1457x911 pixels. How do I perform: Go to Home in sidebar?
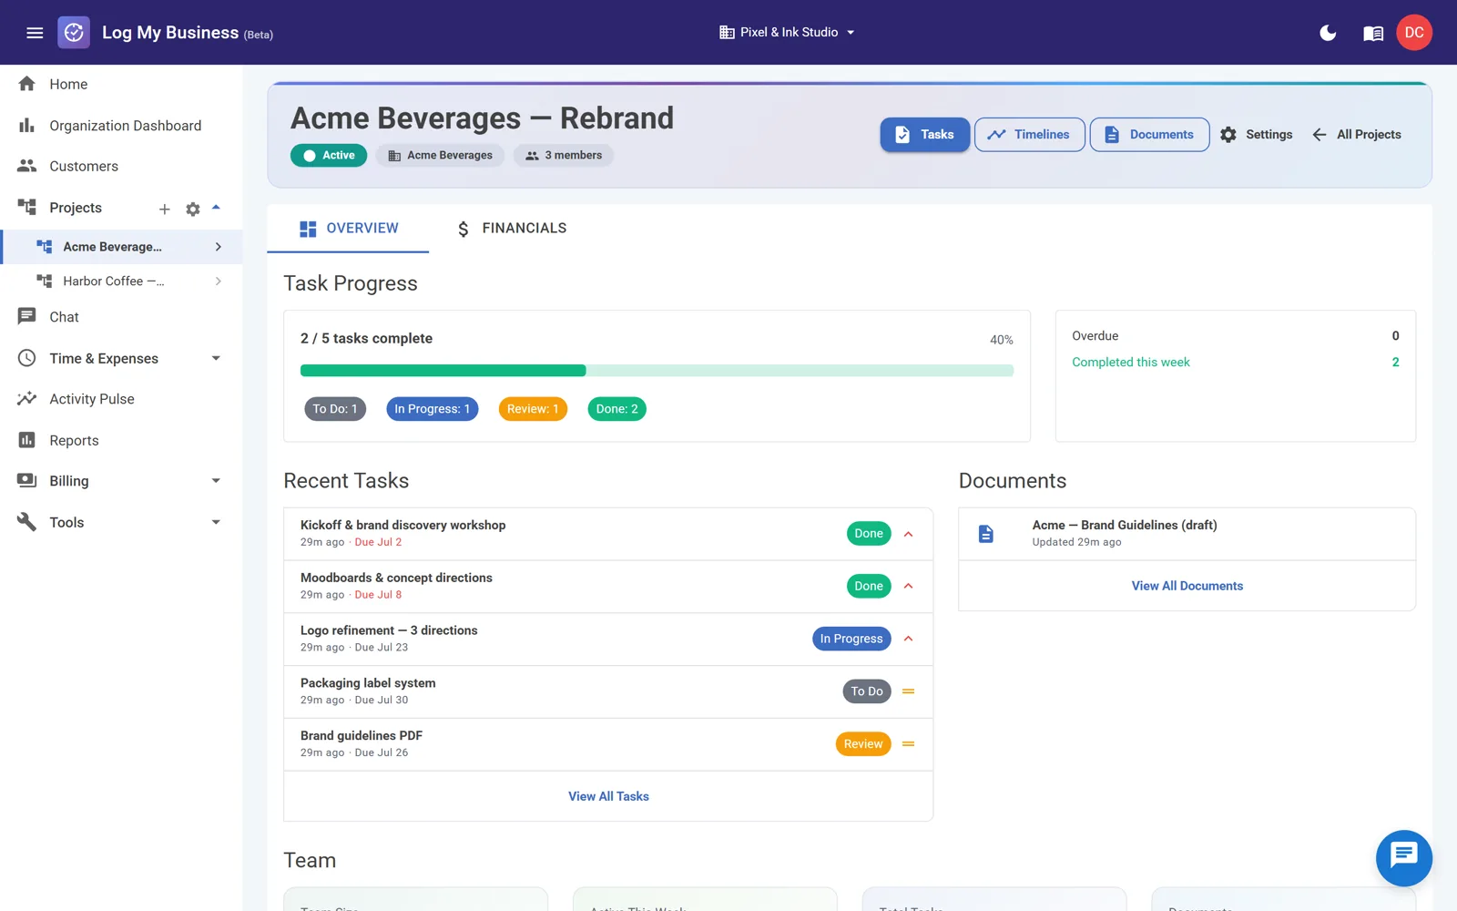coord(121,84)
